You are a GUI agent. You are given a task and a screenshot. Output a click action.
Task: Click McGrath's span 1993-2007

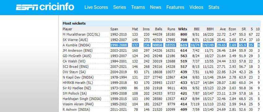(x=119, y=56)
